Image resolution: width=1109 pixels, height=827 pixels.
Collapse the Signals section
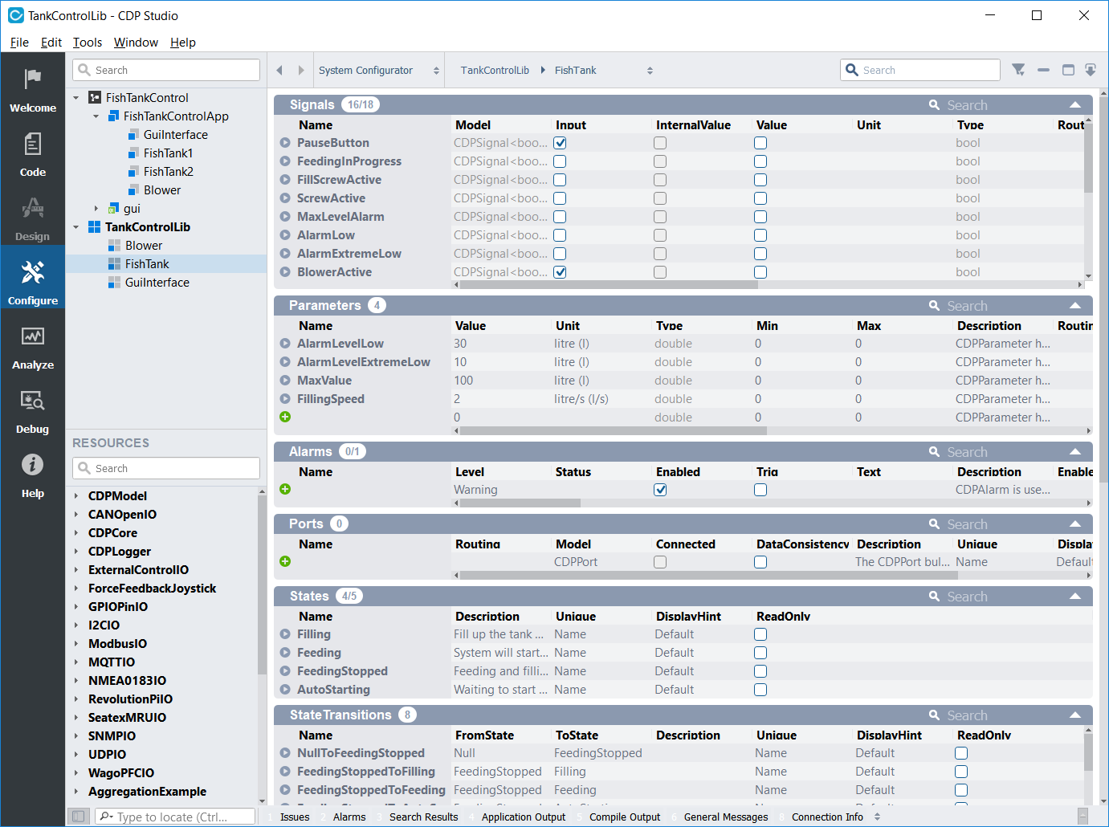click(1074, 105)
